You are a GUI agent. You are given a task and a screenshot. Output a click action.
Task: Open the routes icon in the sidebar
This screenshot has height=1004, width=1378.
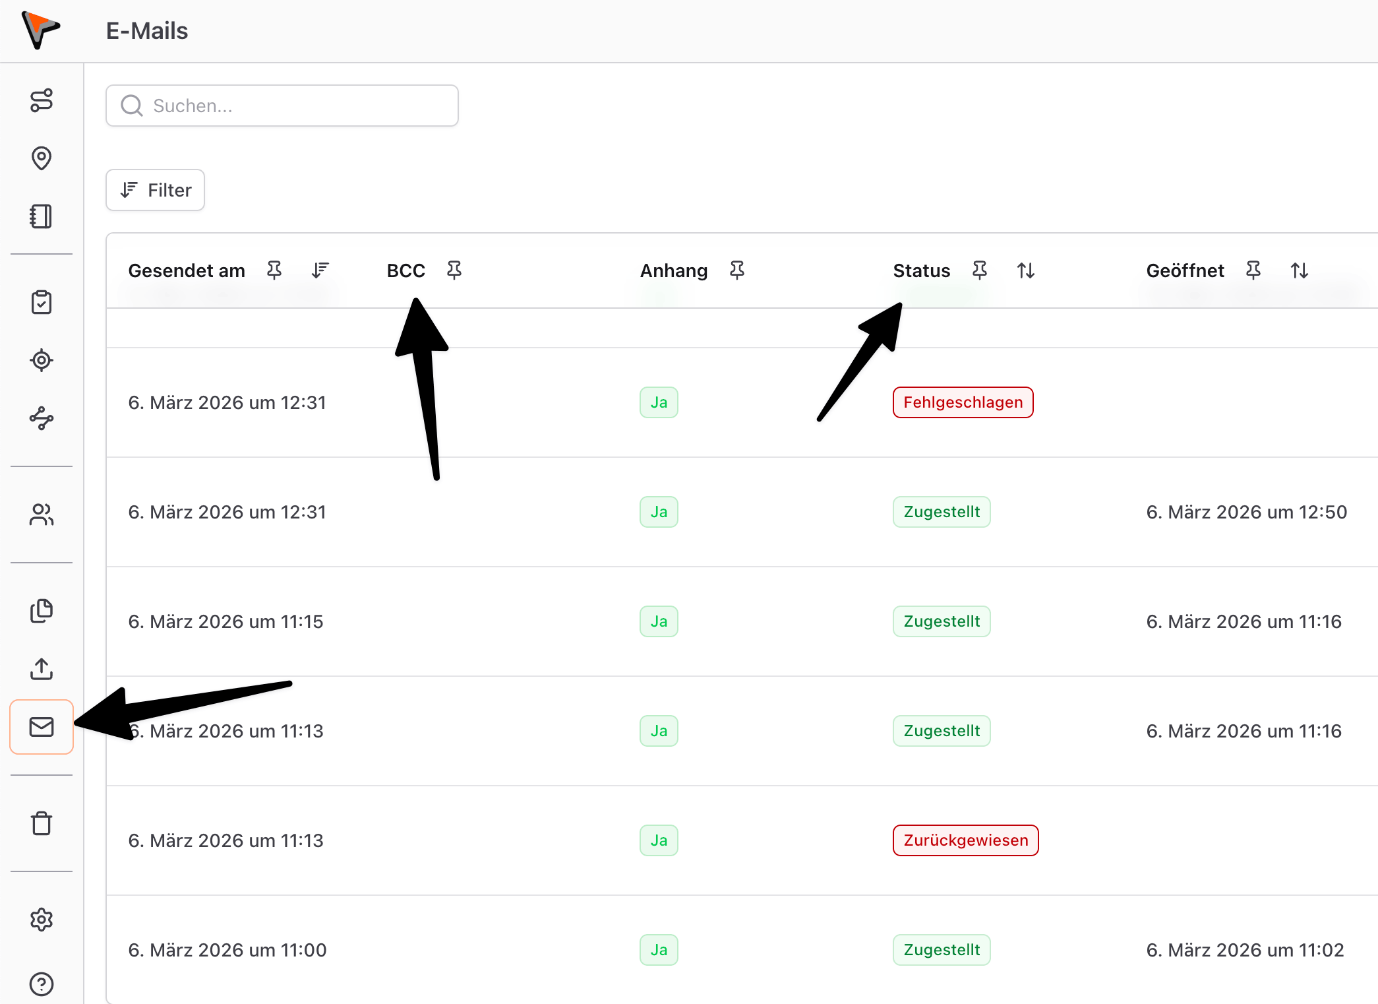coord(41,100)
